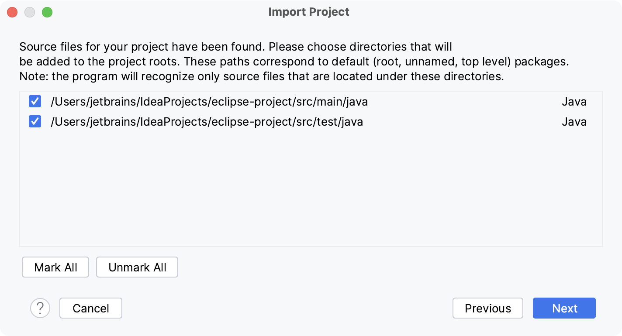
Task: Click the Java label next to main/java path
Action: [x=574, y=102]
